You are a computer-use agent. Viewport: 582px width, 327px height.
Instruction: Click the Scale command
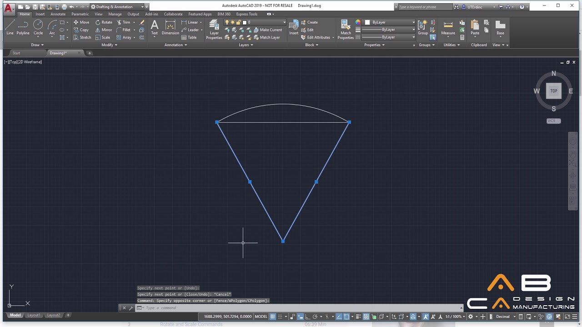coord(103,37)
